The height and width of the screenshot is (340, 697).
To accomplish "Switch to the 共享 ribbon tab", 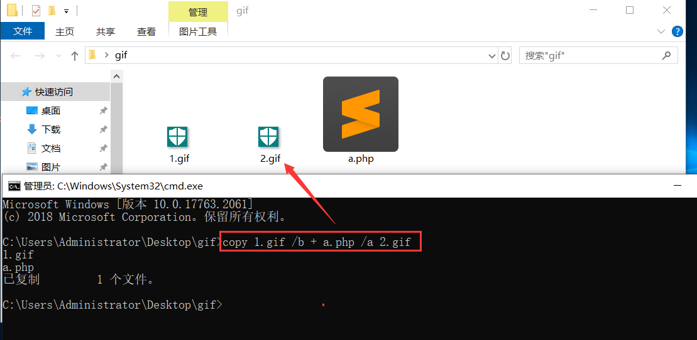I will (x=106, y=31).
